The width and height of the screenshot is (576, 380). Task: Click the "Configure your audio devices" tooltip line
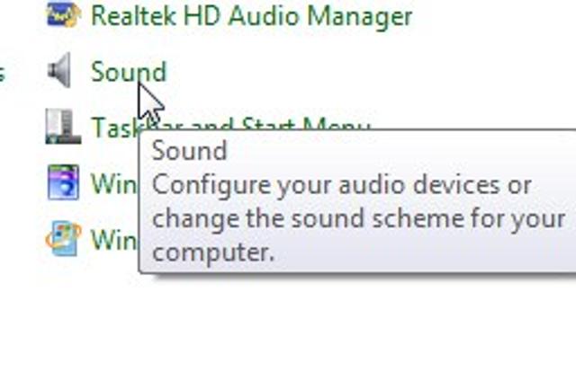pos(341,185)
